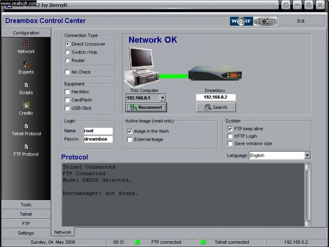This screenshot has height=247, width=329.
Task: Click the Dreambox device image
Action: pos(215,73)
